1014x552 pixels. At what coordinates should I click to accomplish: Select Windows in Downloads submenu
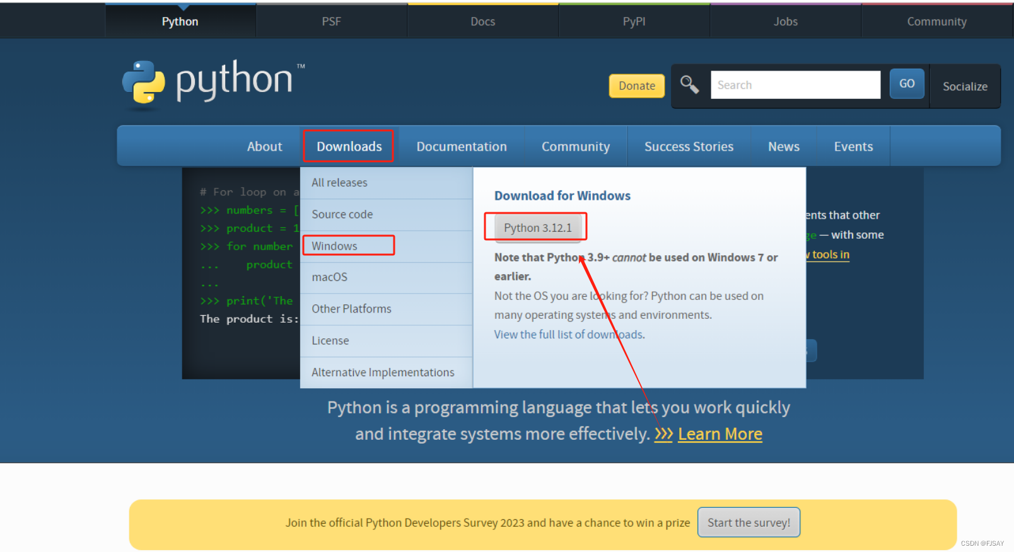(x=387, y=246)
